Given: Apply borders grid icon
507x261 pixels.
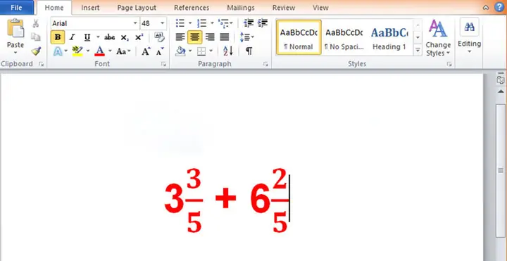Looking at the screenshot, I should (x=201, y=51).
